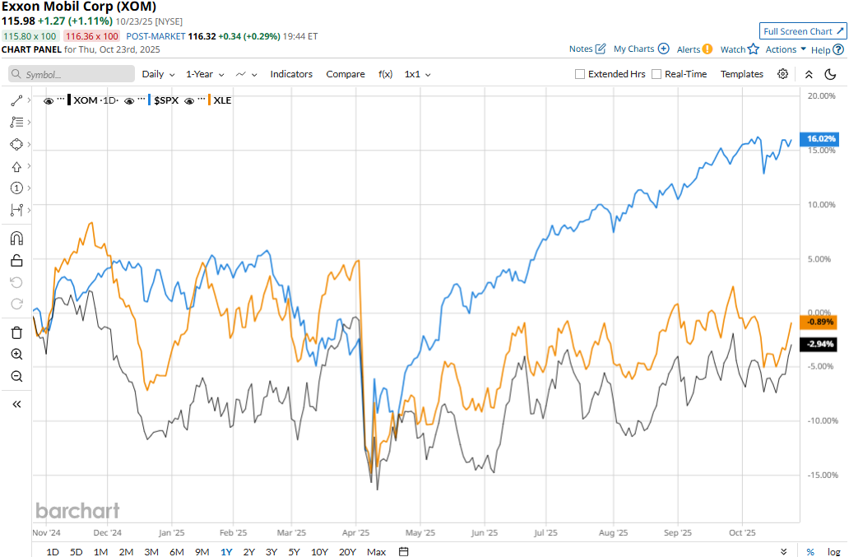This screenshot has height=557, width=849.
Task: Zoom in on the chart
Action: [x=16, y=354]
